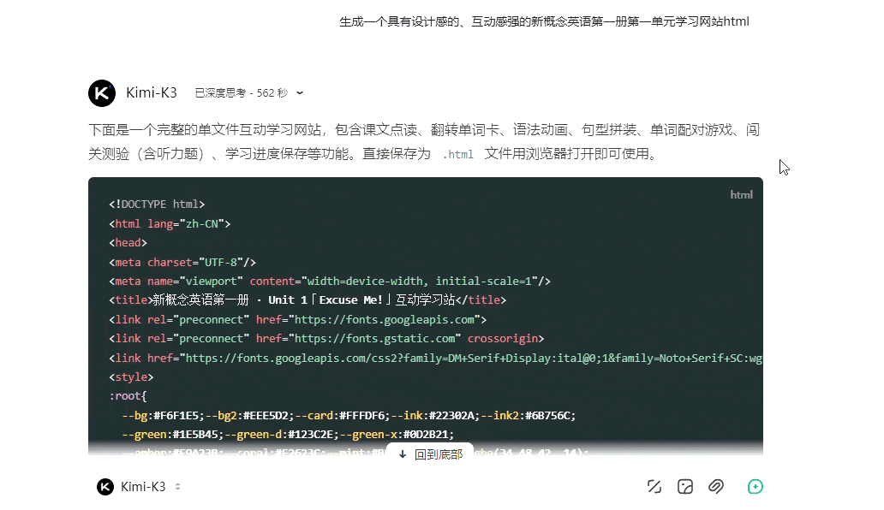This screenshot has height=510, width=884.
Task: Click the paperclip attach file icon
Action: click(716, 486)
